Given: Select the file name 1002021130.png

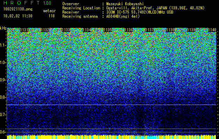Looking at the screenshot, I should click(x=18, y=9).
